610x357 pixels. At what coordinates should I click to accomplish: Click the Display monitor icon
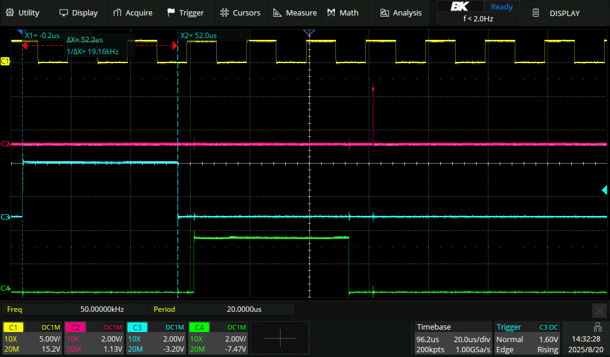tap(63, 13)
